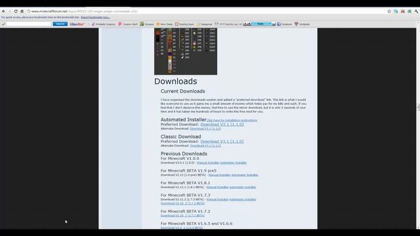Open dropdown arrow beside the toolbar logo
The image size is (420, 236).
[89, 24]
